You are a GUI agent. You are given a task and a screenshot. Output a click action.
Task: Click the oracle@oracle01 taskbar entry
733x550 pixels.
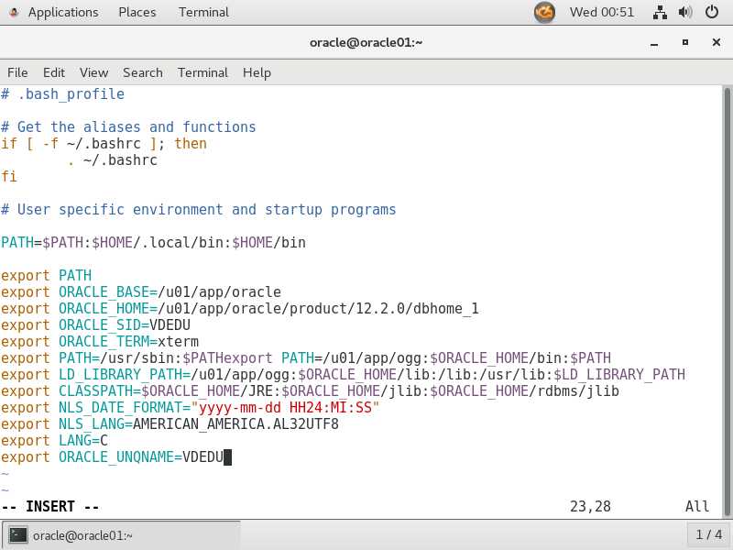click(121, 534)
